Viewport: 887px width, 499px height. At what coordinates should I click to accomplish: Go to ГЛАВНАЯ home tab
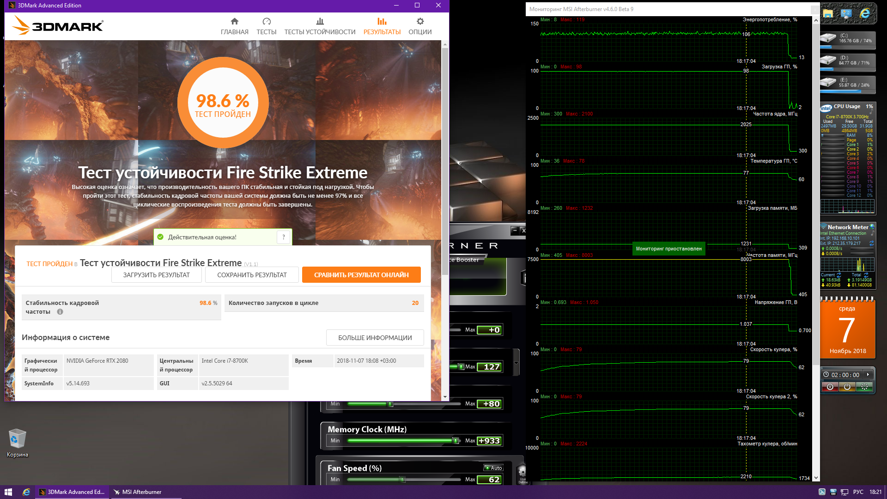pyautogui.click(x=234, y=26)
